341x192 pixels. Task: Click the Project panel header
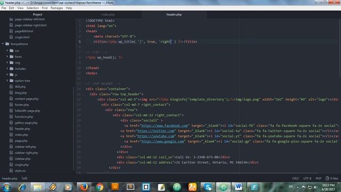click(x=37, y=14)
